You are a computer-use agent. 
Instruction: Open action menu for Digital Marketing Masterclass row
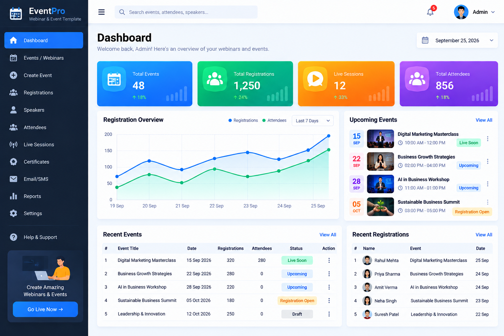[x=329, y=260]
